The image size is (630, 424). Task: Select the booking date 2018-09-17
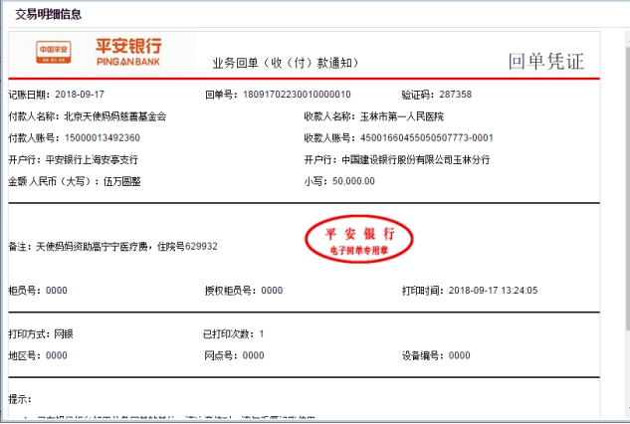[x=80, y=95]
